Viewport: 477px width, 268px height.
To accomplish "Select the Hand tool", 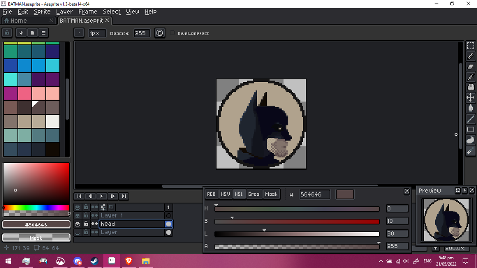I will pos(471,87).
